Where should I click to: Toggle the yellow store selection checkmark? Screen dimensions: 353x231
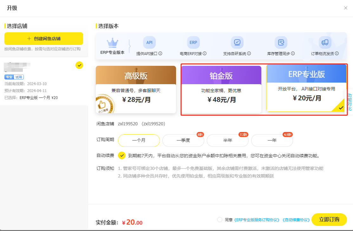pos(79,65)
